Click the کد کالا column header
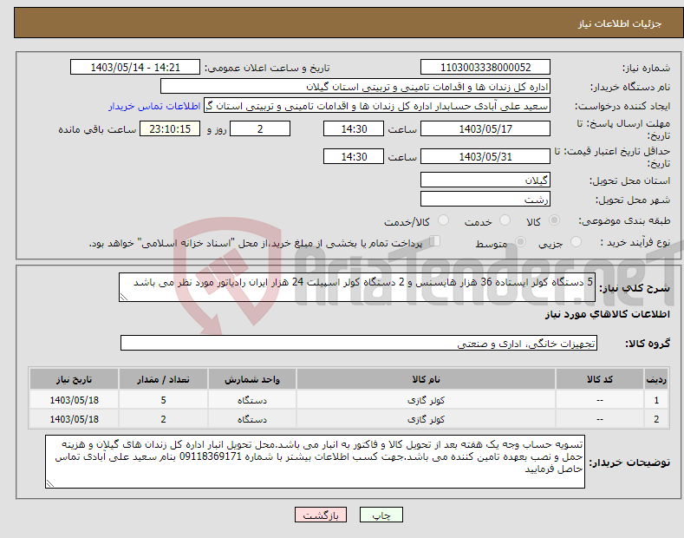Screen dimensions: 684x538 tap(600, 379)
